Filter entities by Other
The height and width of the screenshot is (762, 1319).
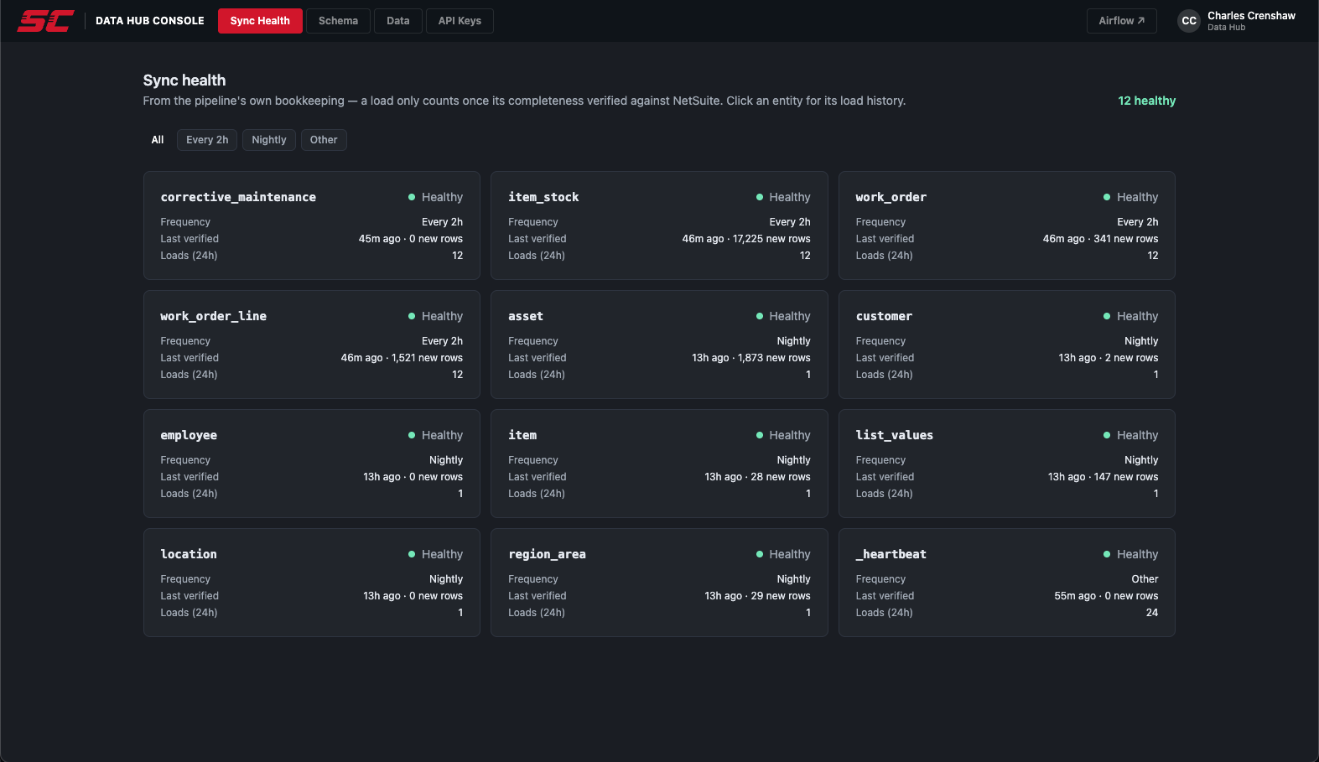click(x=324, y=140)
